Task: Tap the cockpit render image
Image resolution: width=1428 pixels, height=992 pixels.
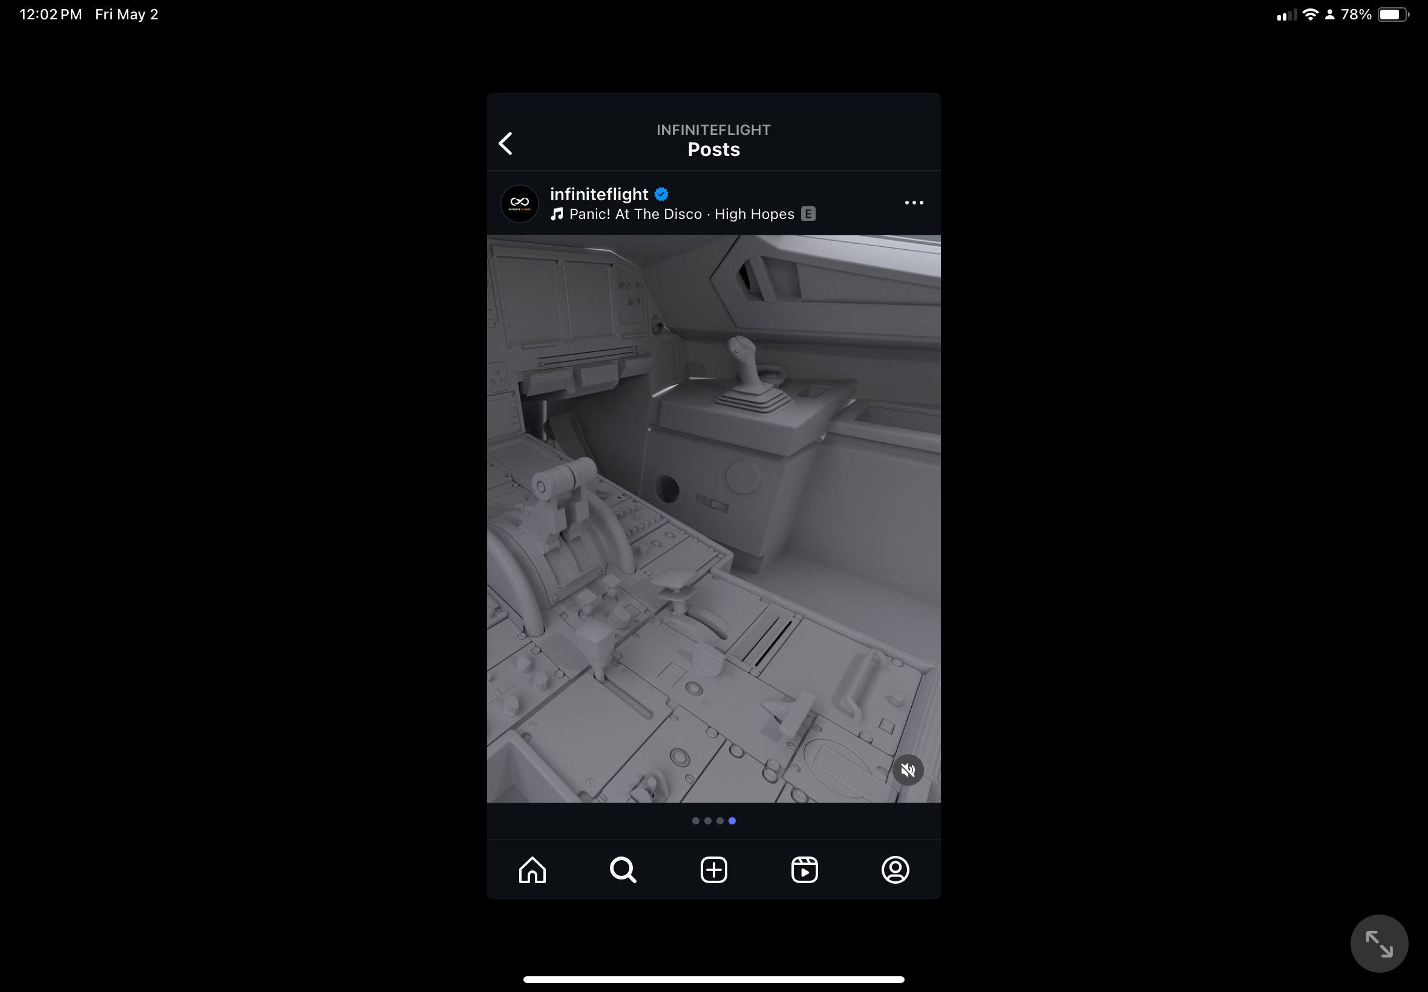Action: point(713,518)
